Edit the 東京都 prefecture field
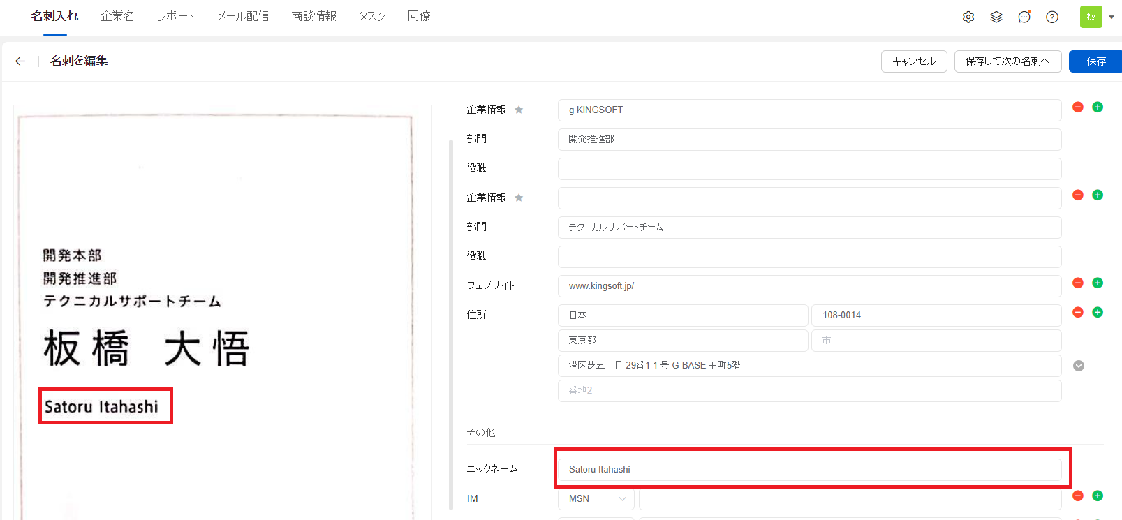The height and width of the screenshot is (520, 1122). click(x=683, y=341)
